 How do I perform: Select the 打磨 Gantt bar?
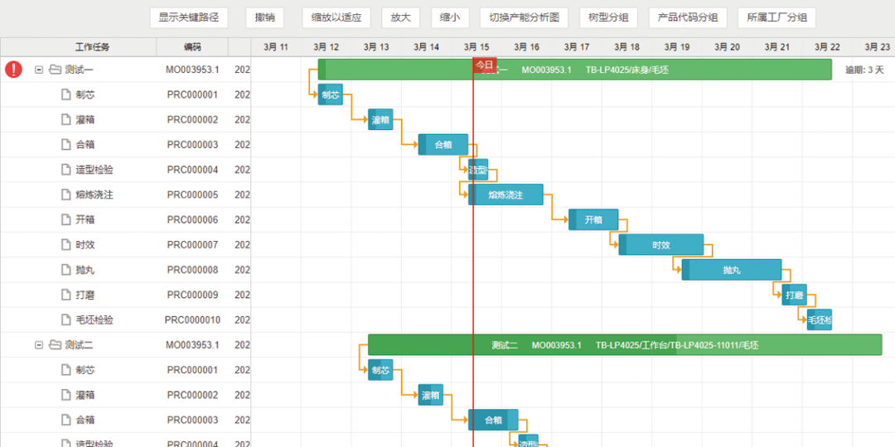[x=795, y=296]
